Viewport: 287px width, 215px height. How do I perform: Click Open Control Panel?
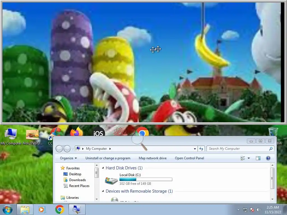coord(189,158)
